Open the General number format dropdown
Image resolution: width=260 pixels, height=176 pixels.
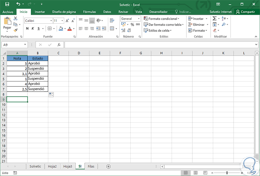[x=139, y=19]
